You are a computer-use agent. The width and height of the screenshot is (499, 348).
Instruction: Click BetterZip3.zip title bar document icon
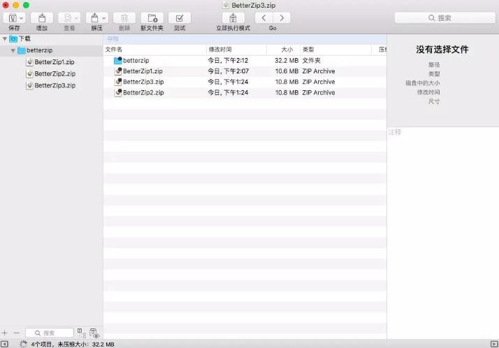coord(226,6)
